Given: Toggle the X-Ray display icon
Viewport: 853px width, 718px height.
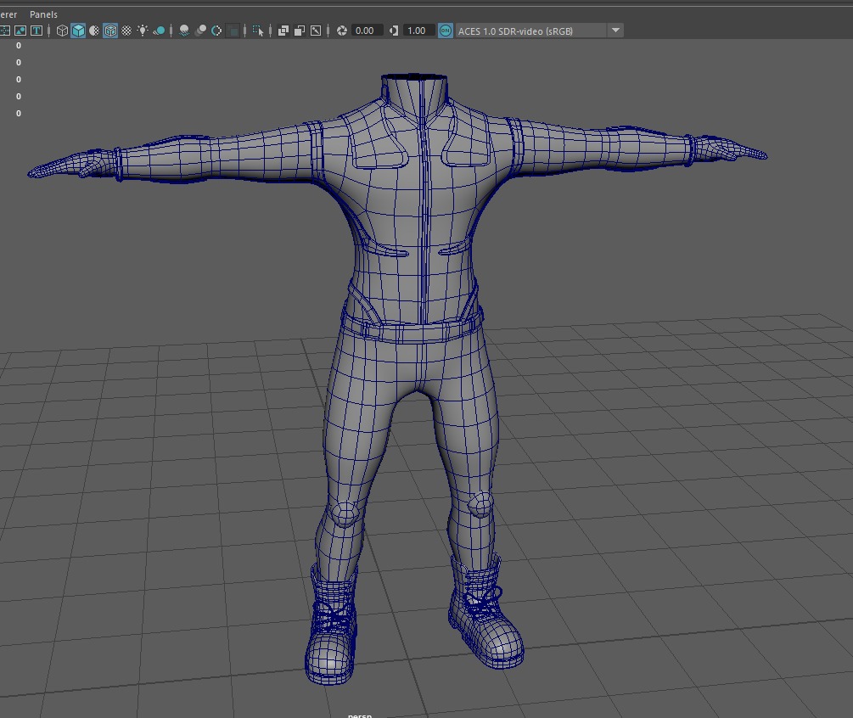Looking at the screenshot, I should point(283,31).
